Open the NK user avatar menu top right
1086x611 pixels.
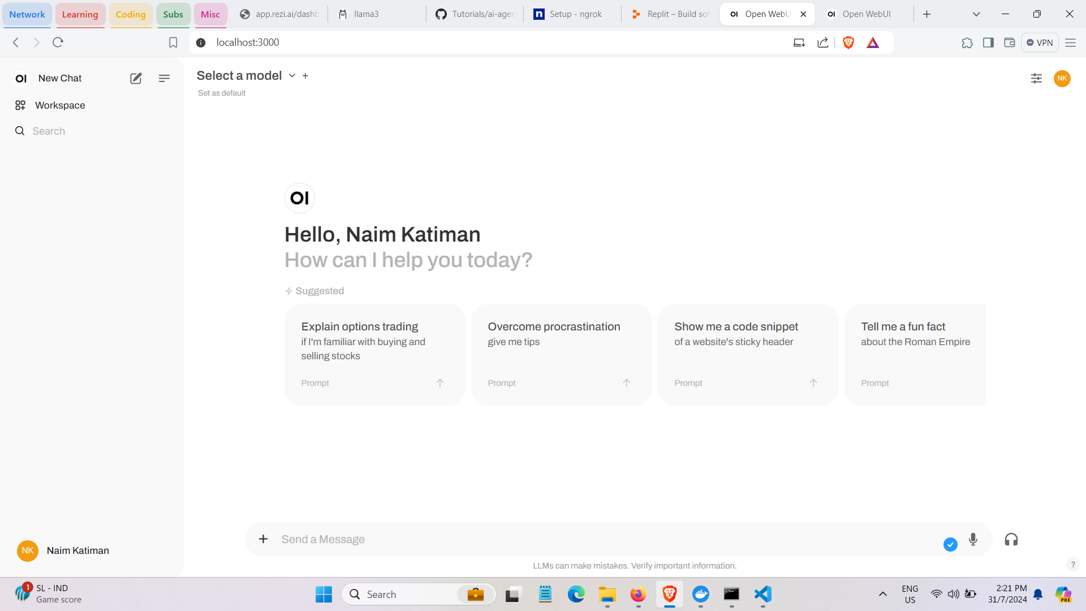point(1062,79)
